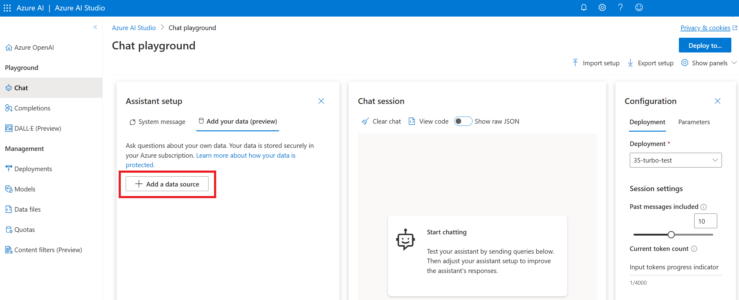Image resolution: width=739 pixels, height=300 pixels.
Task: Open help question mark icon
Action: click(x=620, y=8)
